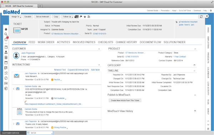Open the 1 Year Contract warranty link
Screen dimensions: 214x135
[x=180, y=57]
